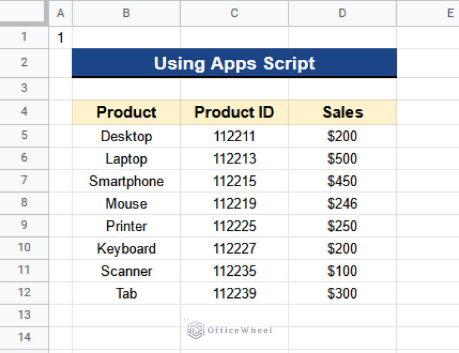459x353 pixels.
Task: Select row 9 header
Action: click(x=24, y=226)
